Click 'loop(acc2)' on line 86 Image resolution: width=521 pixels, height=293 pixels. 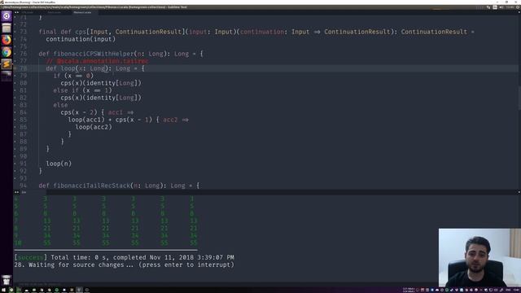point(94,127)
